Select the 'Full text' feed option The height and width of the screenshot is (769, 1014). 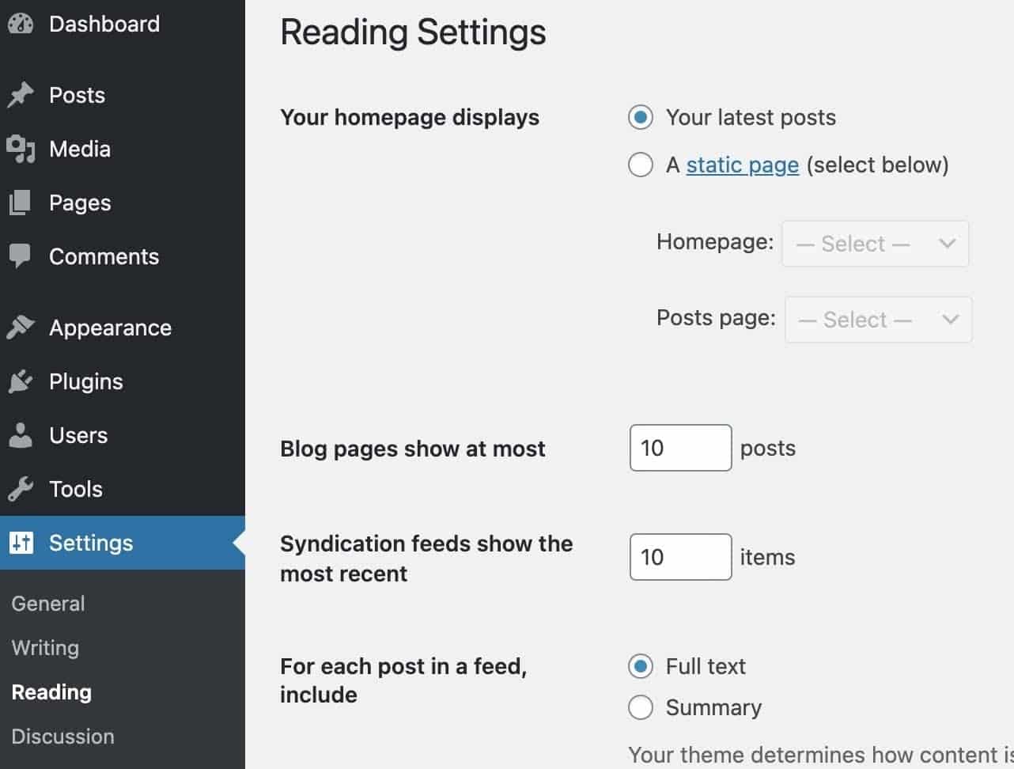pos(641,667)
